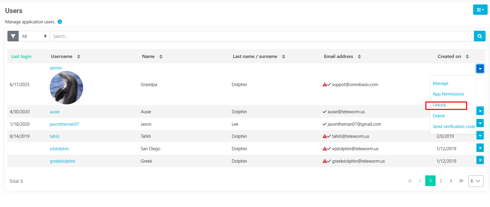490x207 pixels.
Task: Go to the last page of users
Action: click(461, 181)
